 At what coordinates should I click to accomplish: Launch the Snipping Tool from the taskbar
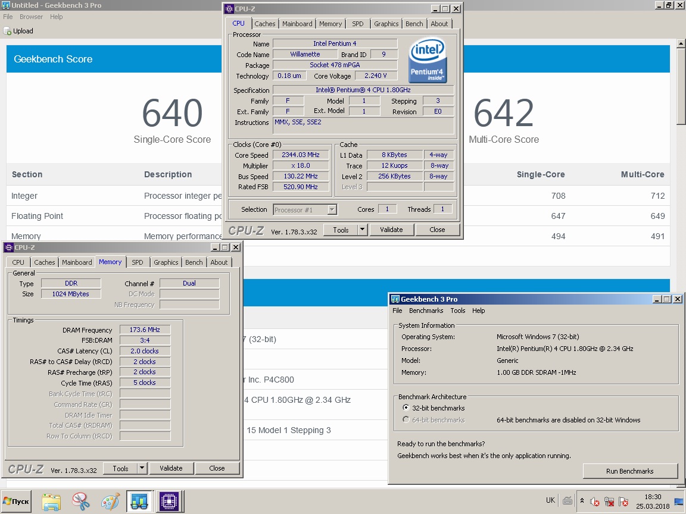click(x=81, y=502)
